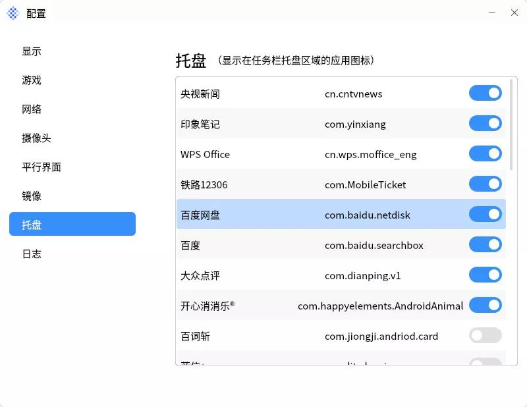Click the app logo in the title bar

(x=12, y=13)
